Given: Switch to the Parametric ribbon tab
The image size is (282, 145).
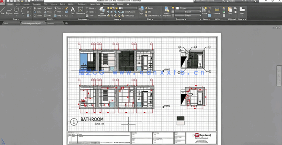Looking at the screenshot, I should point(36,4).
